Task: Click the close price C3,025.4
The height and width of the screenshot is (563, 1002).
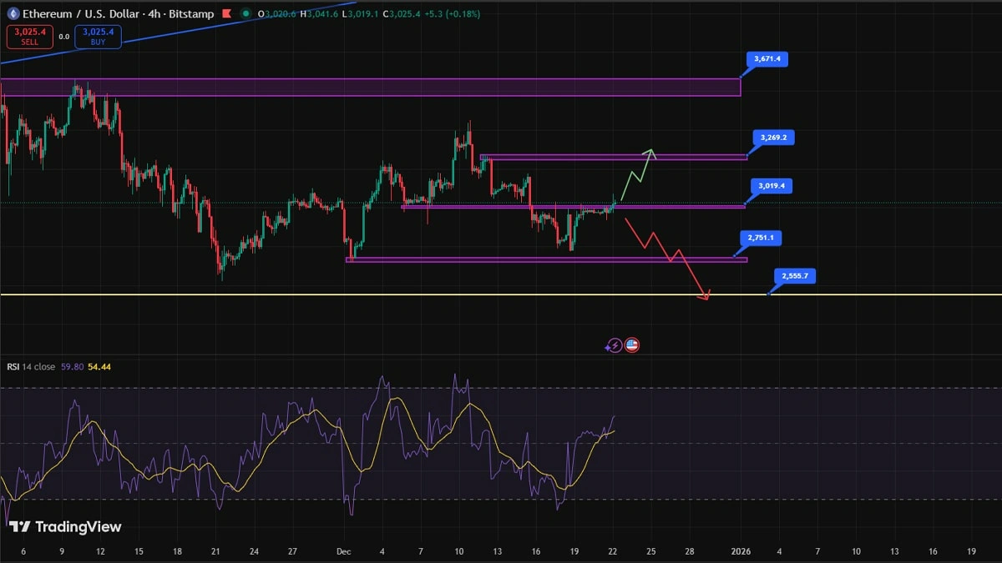Action: click(402, 14)
